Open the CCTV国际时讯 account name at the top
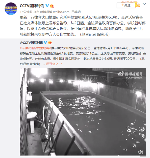This screenshot has width=150, height=158. click(32, 6)
